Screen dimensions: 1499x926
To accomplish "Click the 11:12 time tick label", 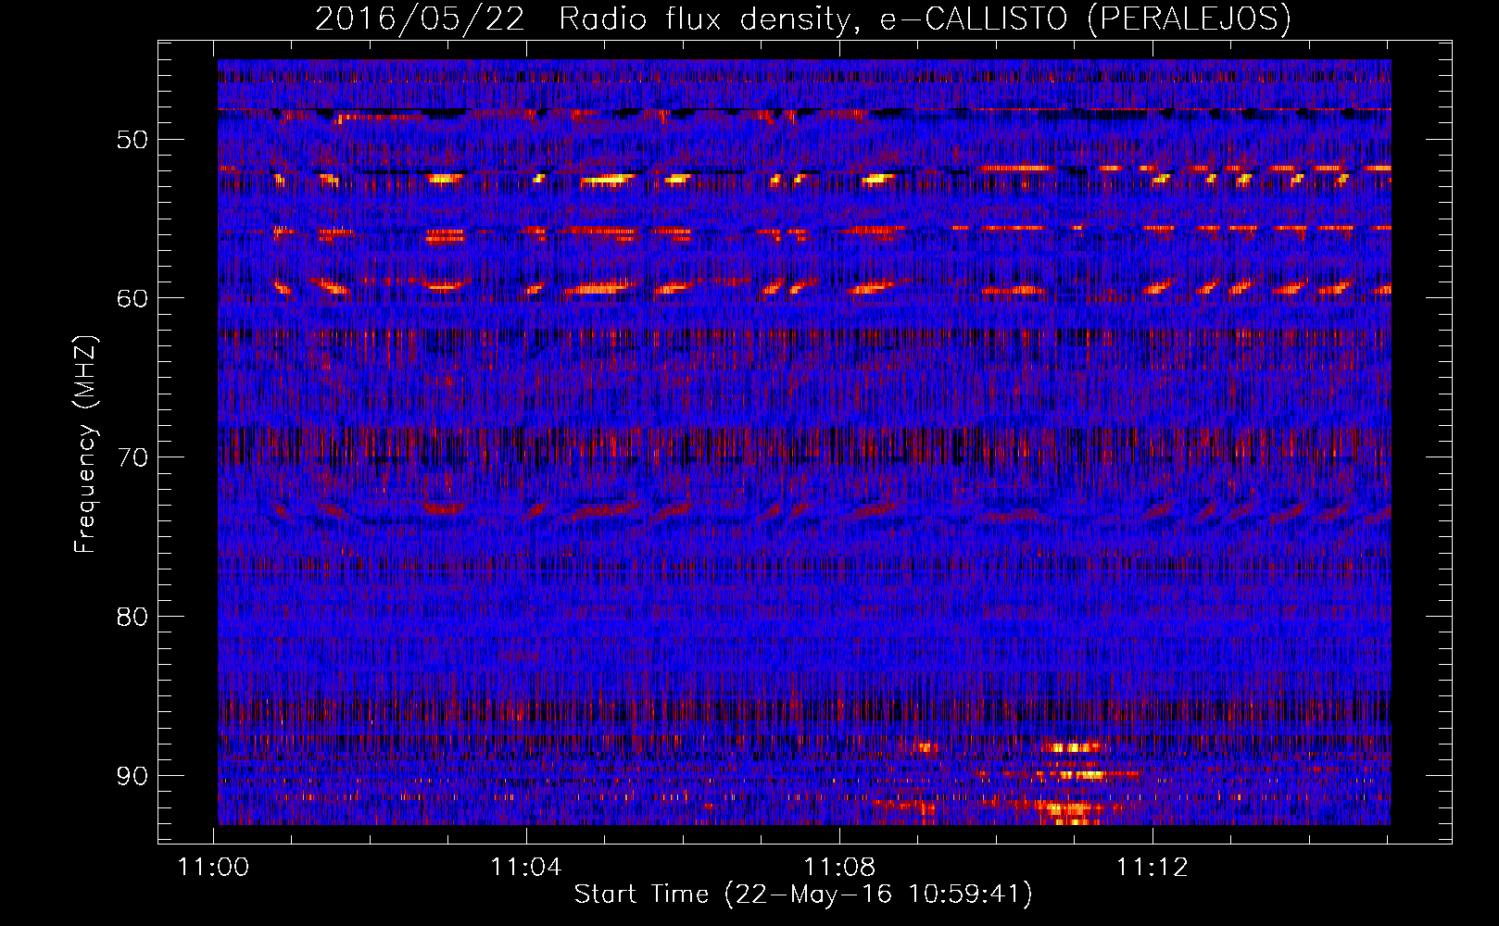I will 1152,868.
